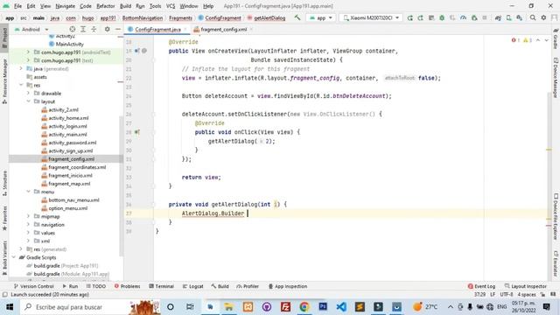Open Chrome from the Windows taskbar

[304, 307]
